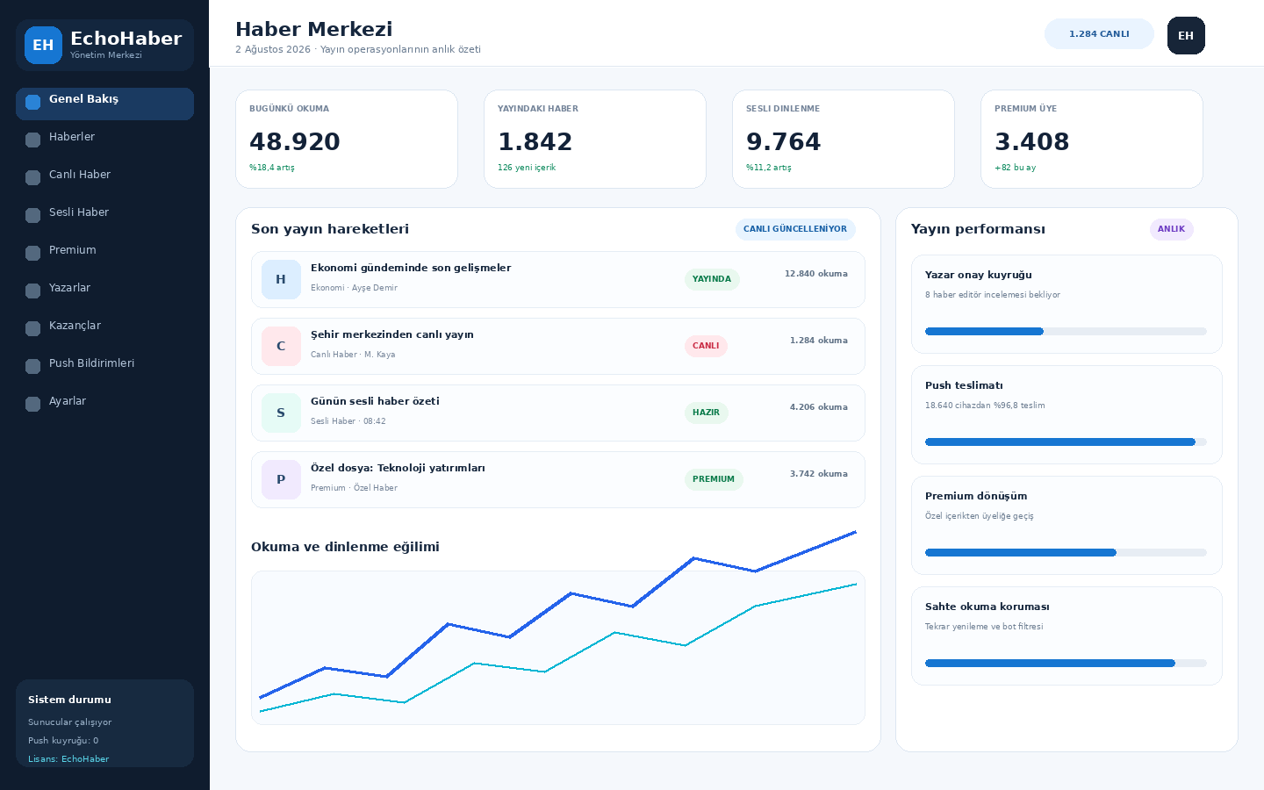Click the H icon of economy news row
Screen dimensions: 1264x790
pyautogui.click(x=281, y=279)
